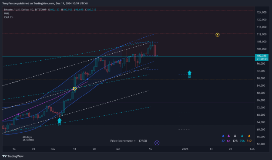The height and width of the screenshot is (160, 272).
Task: Click the 124,000 price axis label
Action: (262, 13)
